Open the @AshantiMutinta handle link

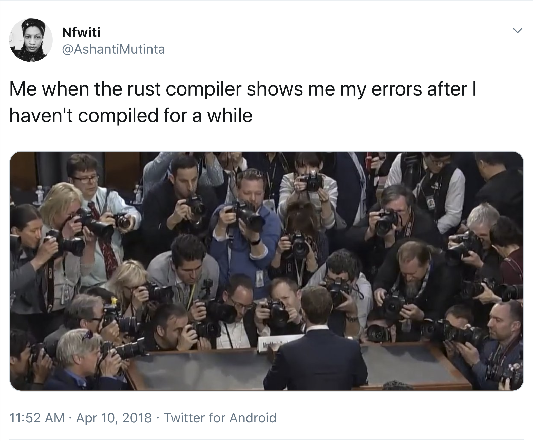click(113, 49)
